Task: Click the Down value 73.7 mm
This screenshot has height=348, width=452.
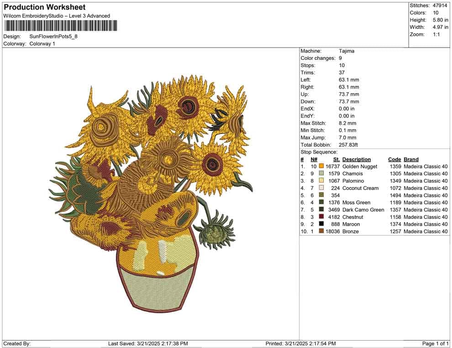Action: (x=349, y=101)
